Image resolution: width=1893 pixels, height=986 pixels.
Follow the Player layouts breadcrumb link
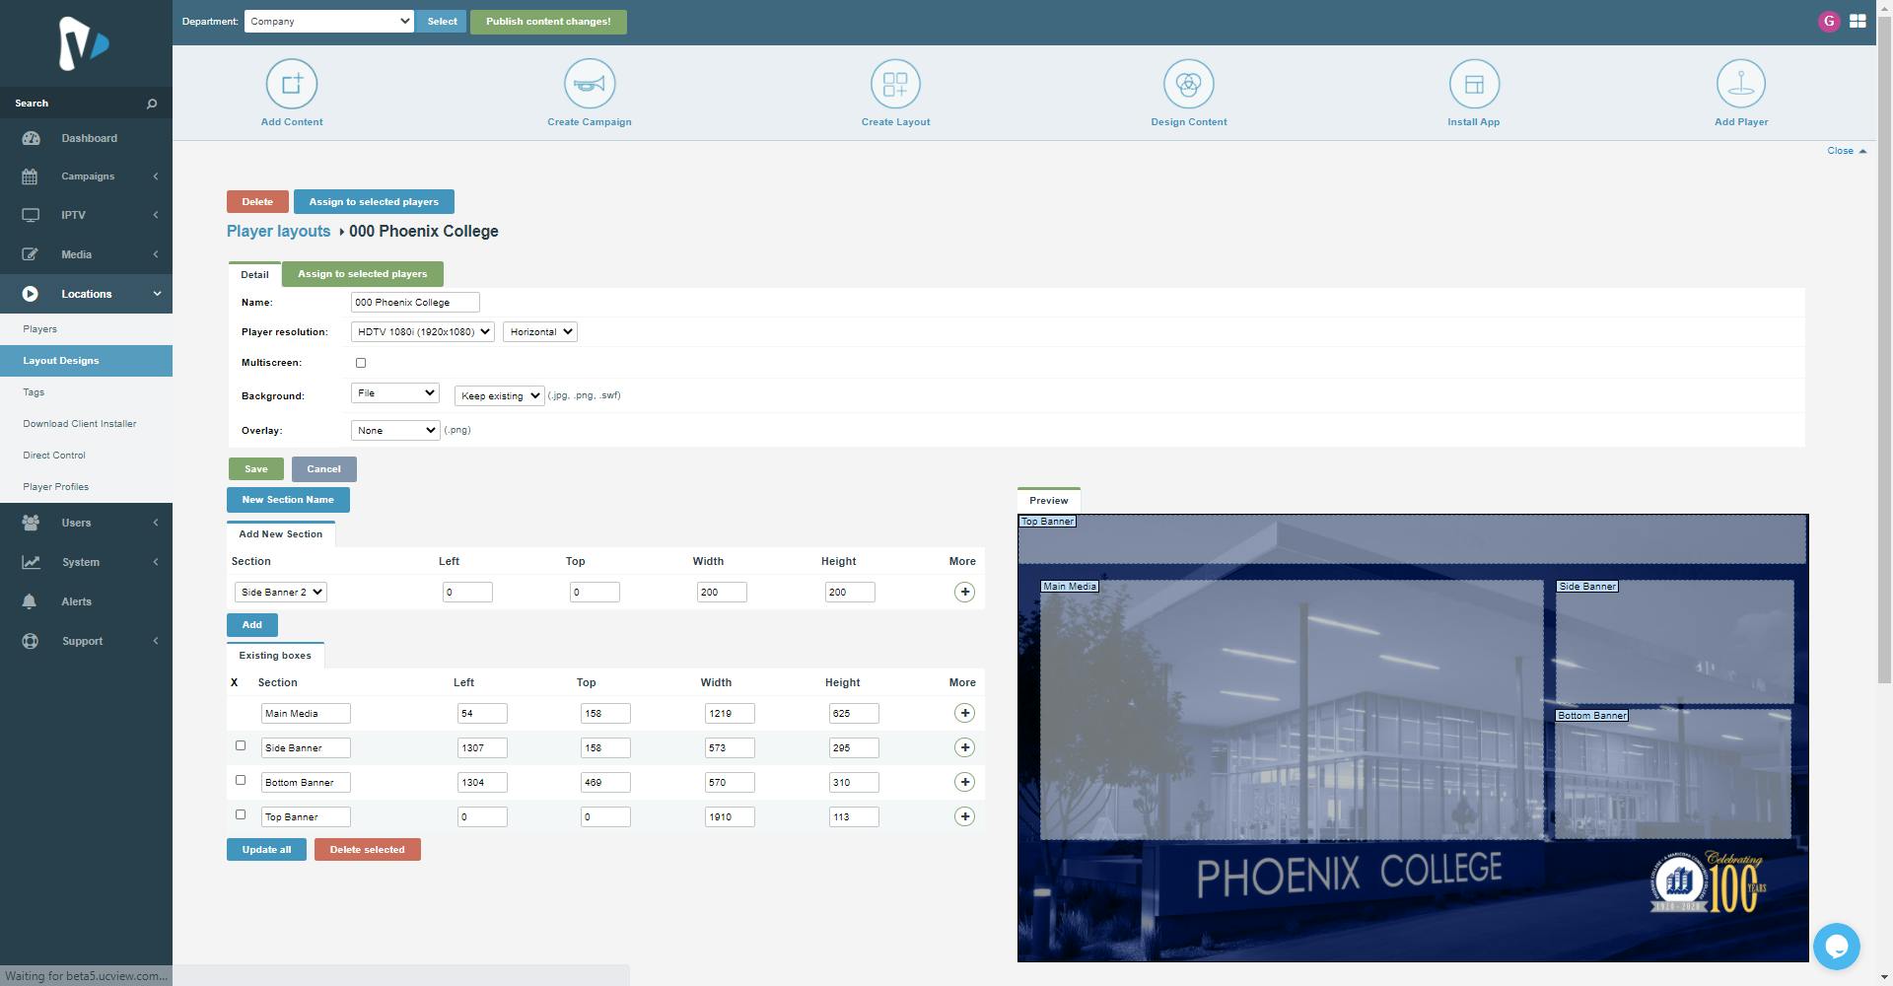pos(278,231)
